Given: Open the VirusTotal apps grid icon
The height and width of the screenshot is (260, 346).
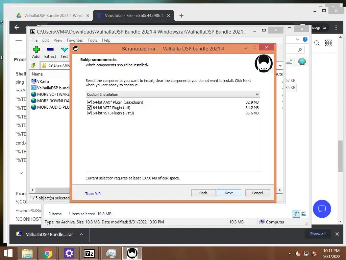Looking at the screenshot, I should (328, 43).
